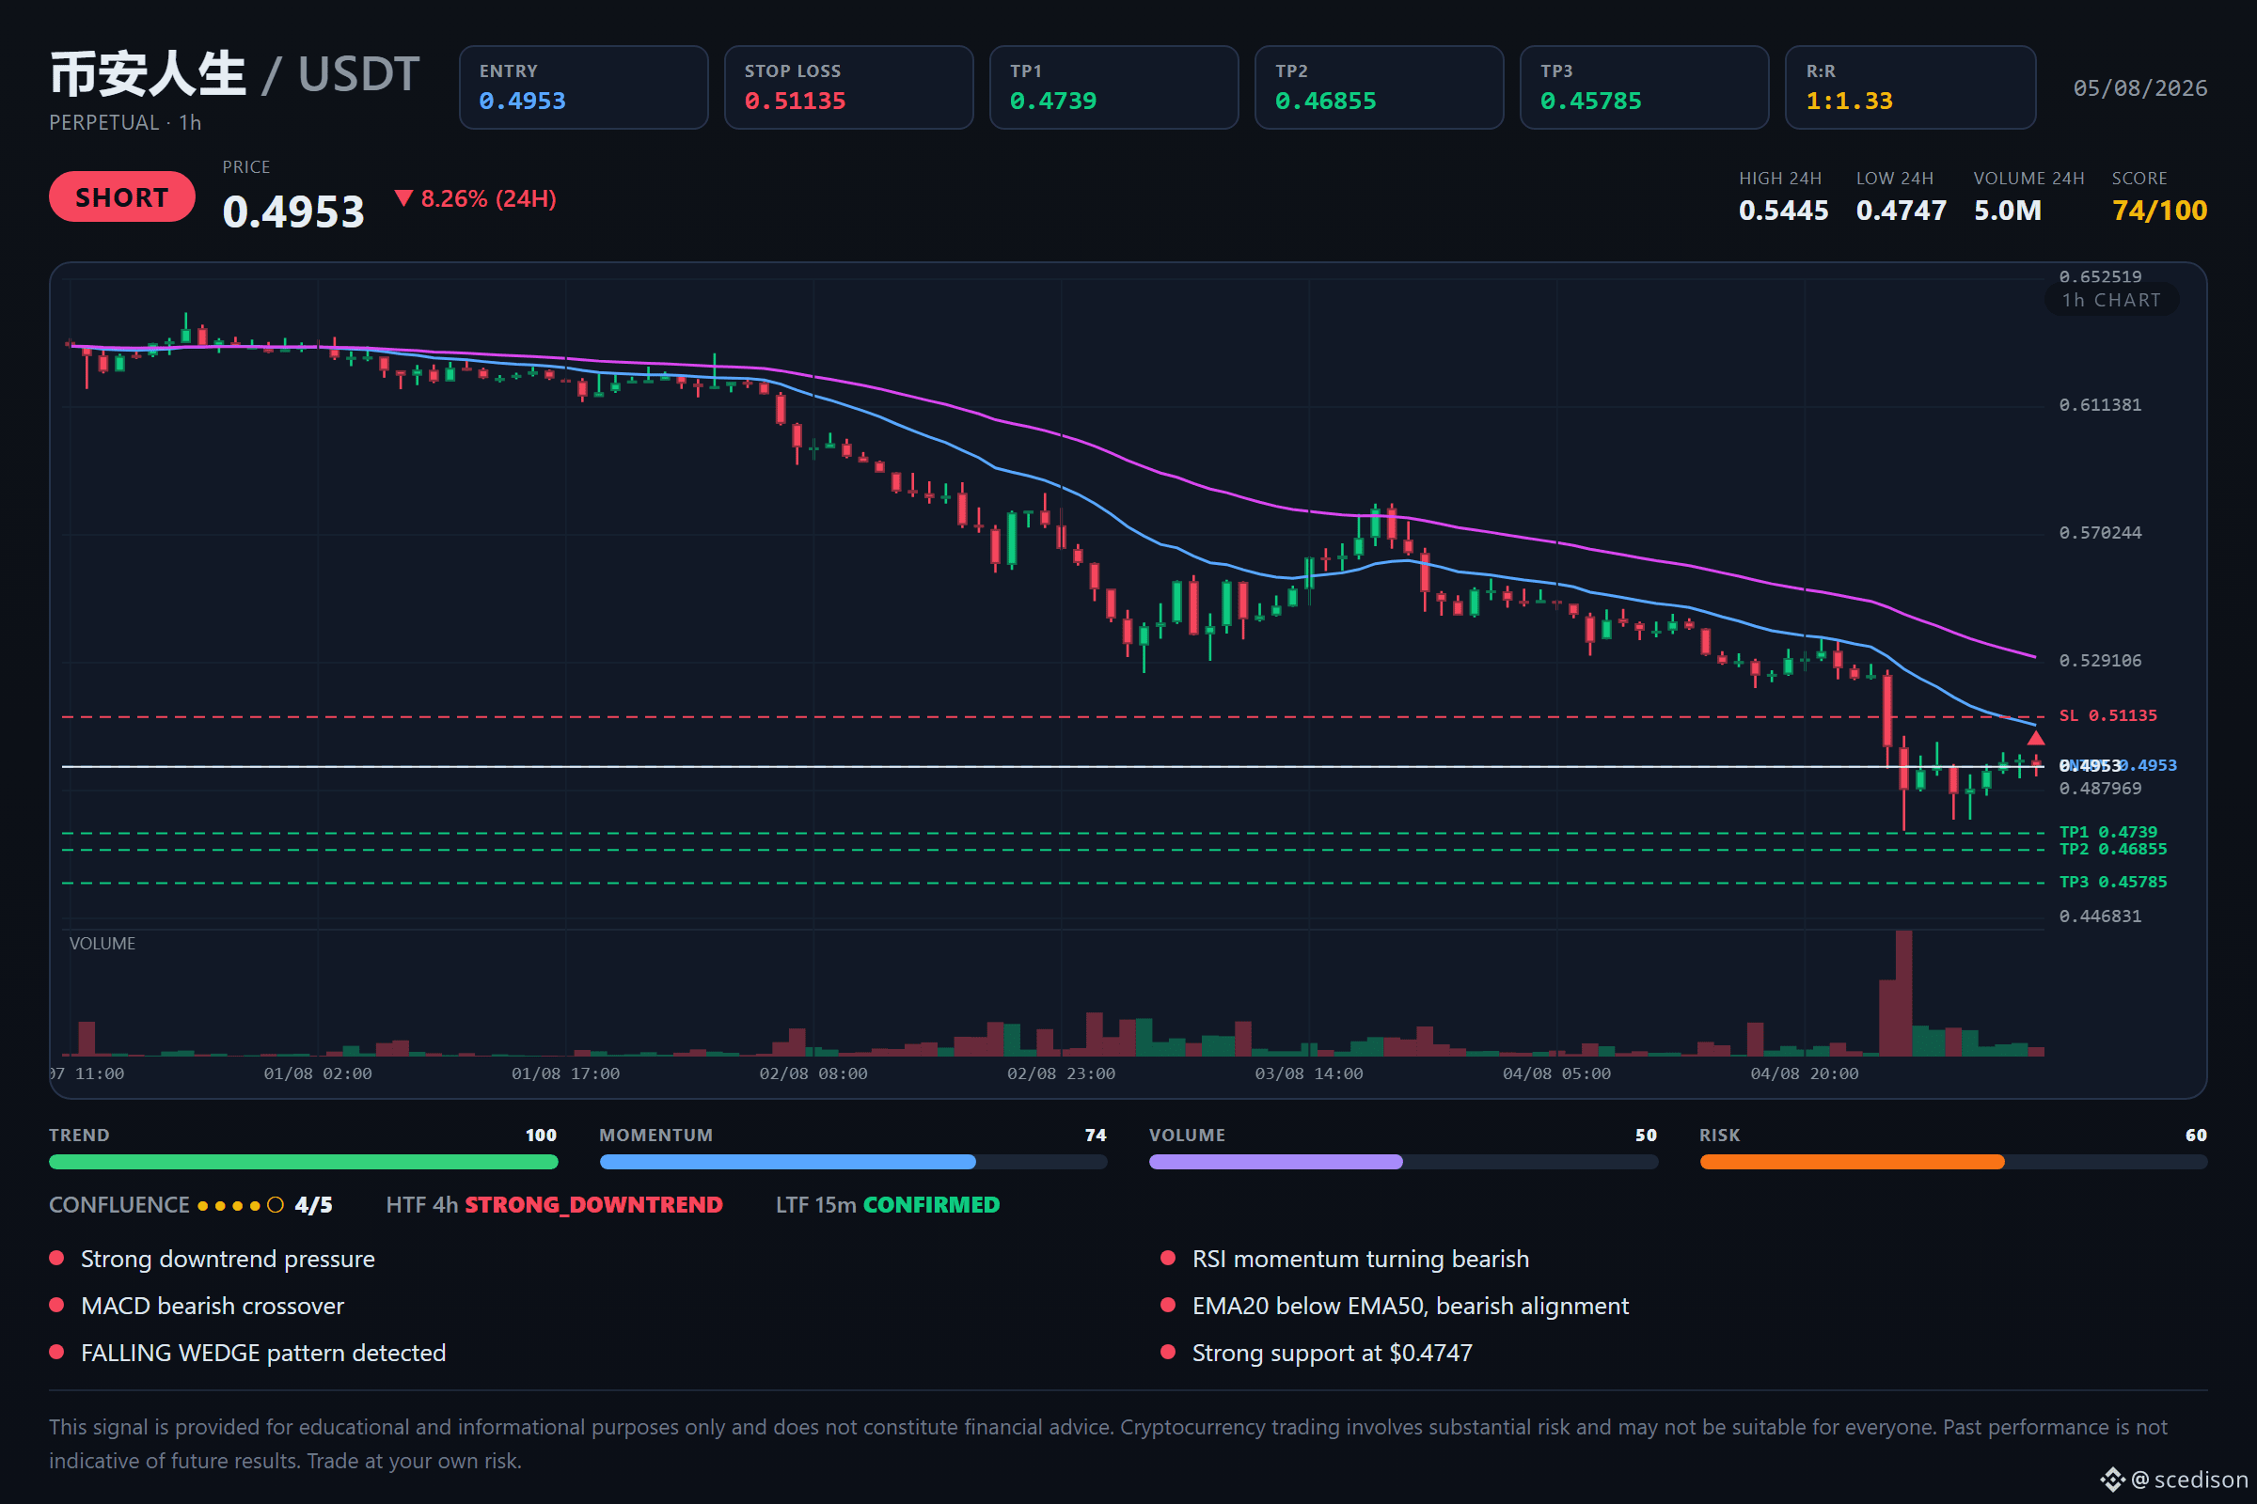
Task: Click the CONFLUENCE 4/5 rating
Action: (x=191, y=1206)
